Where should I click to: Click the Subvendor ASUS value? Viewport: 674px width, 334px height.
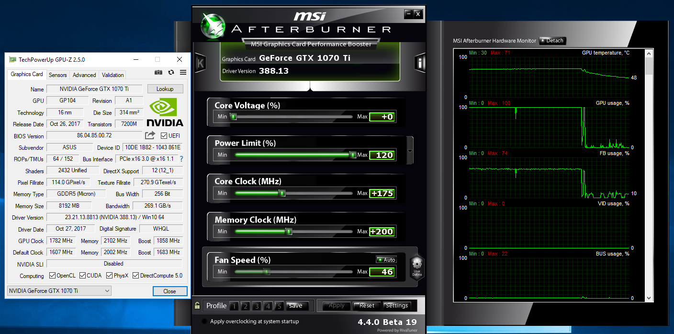69,147
